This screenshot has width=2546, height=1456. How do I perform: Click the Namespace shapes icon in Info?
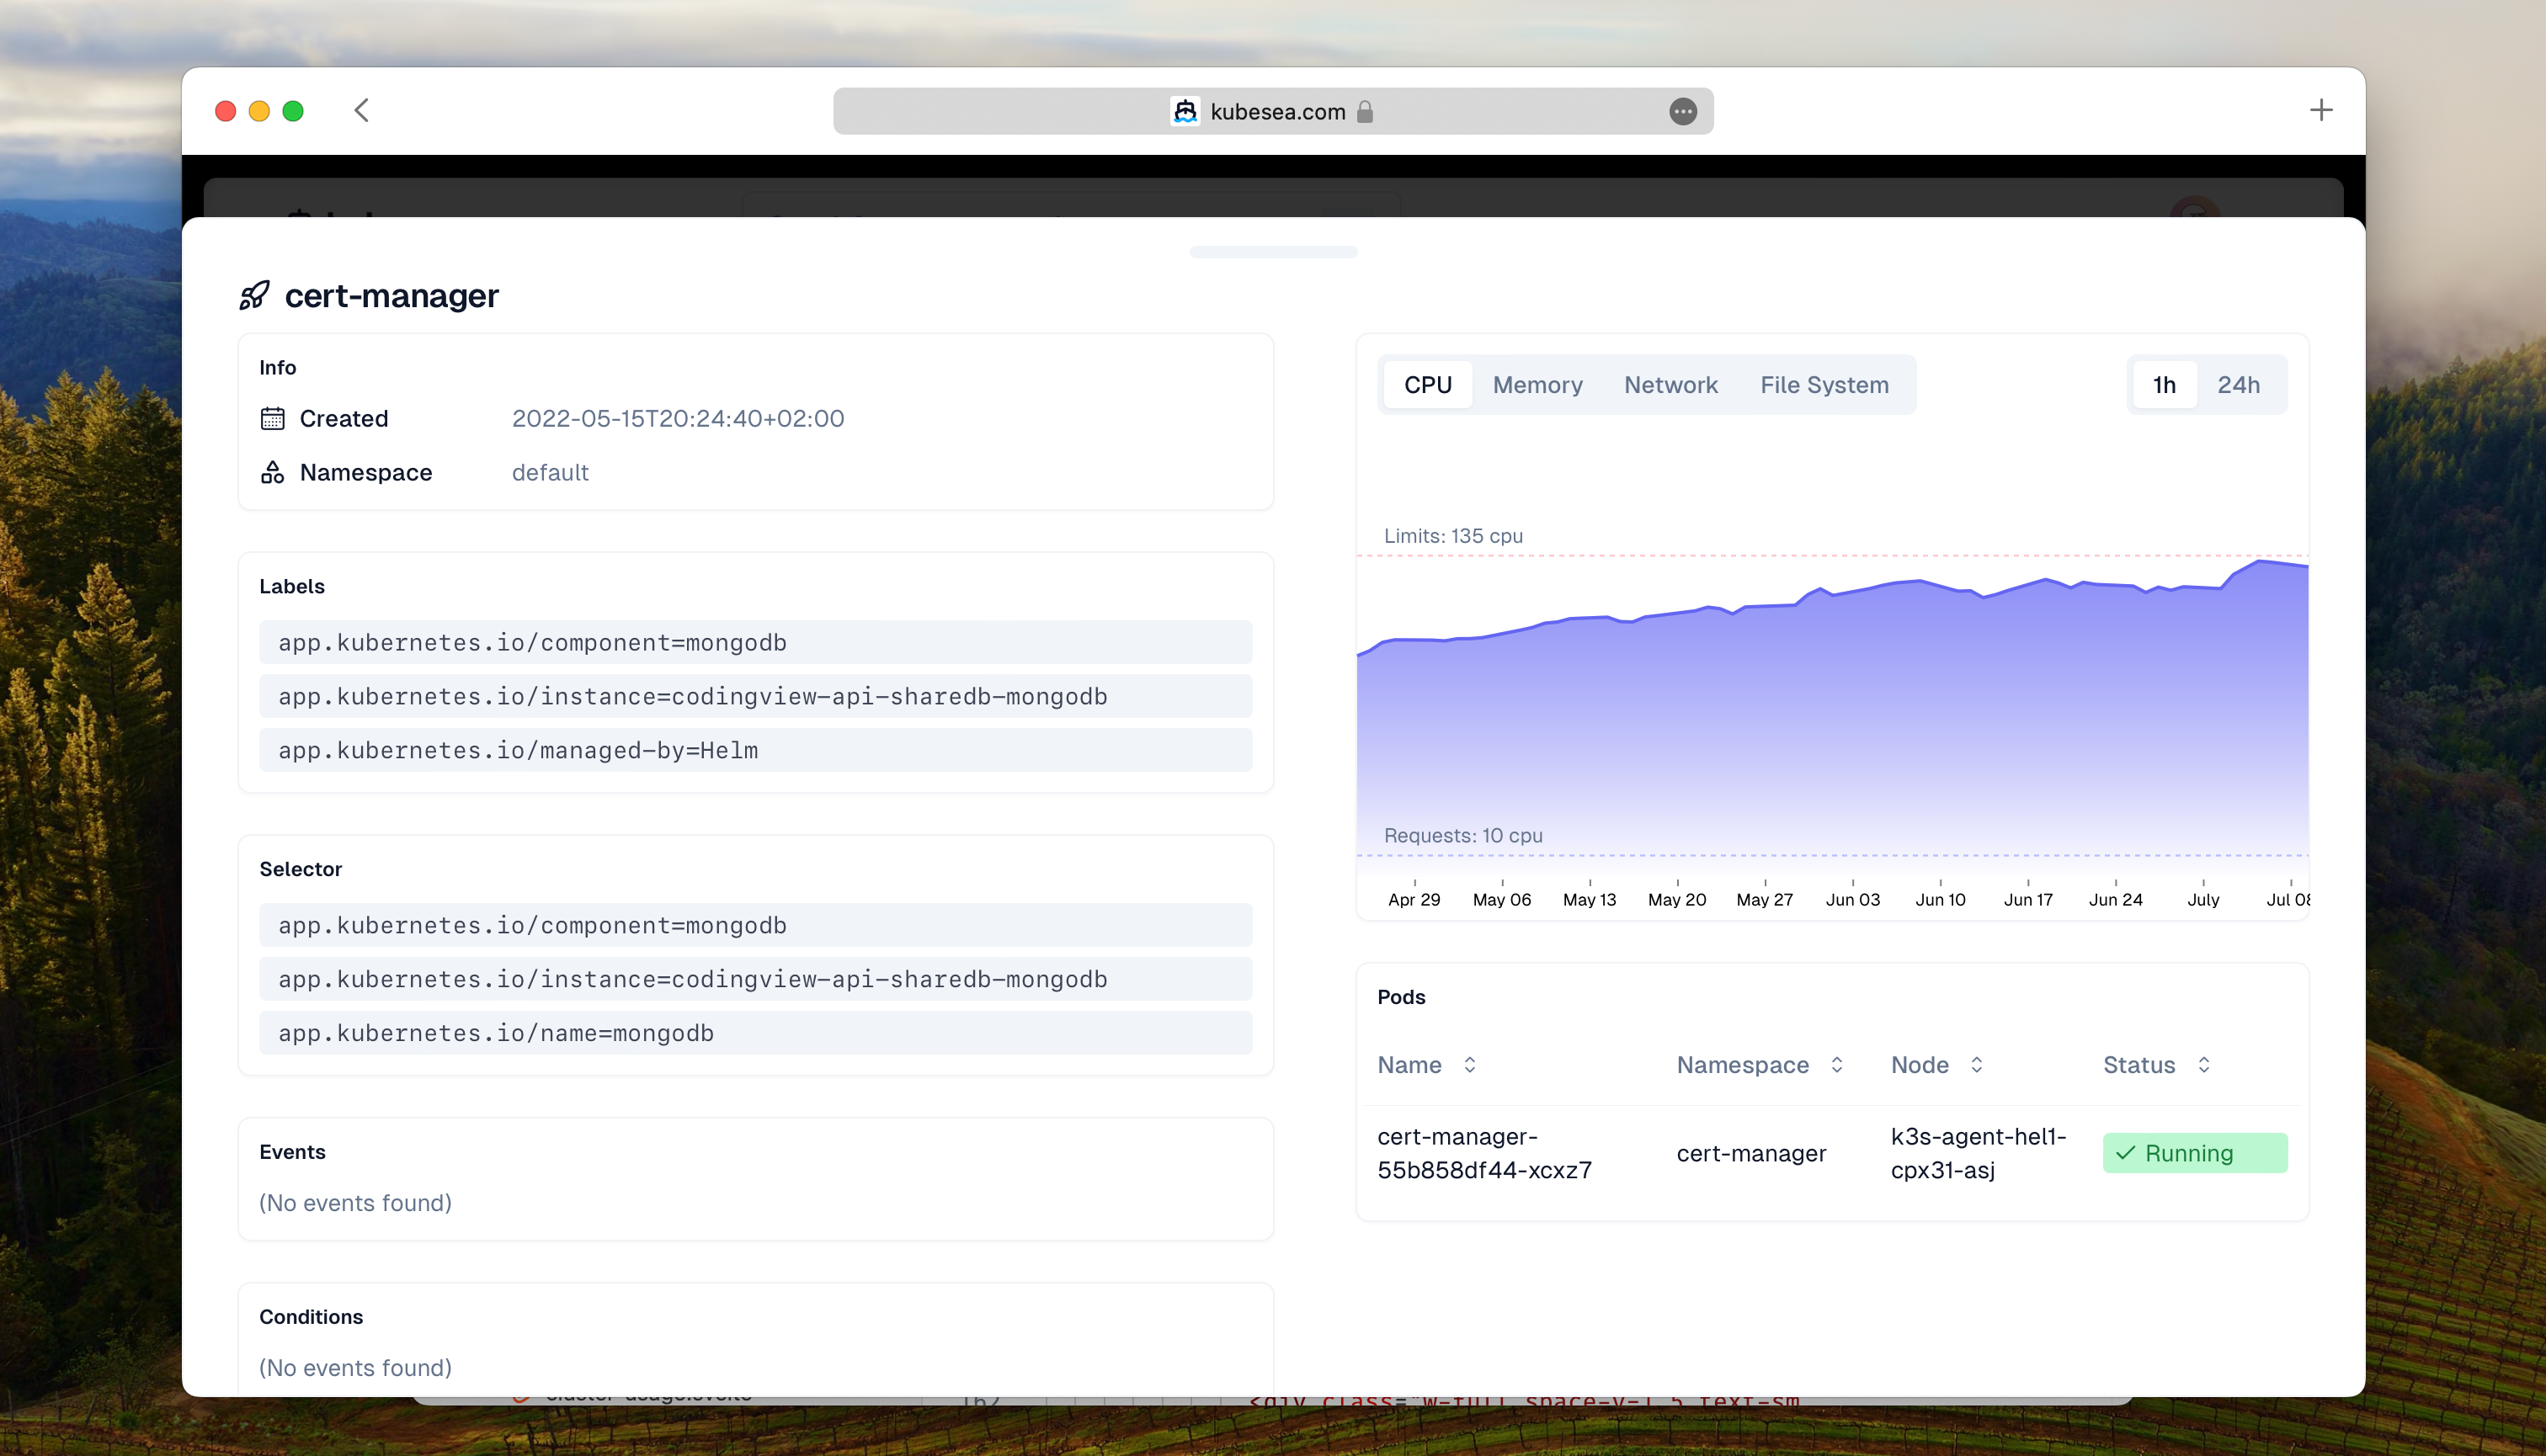click(272, 472)
